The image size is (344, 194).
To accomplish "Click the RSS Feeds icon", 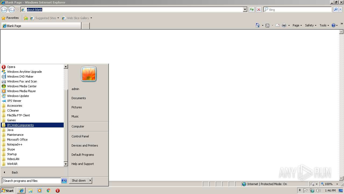I will [x=267, y=25].
